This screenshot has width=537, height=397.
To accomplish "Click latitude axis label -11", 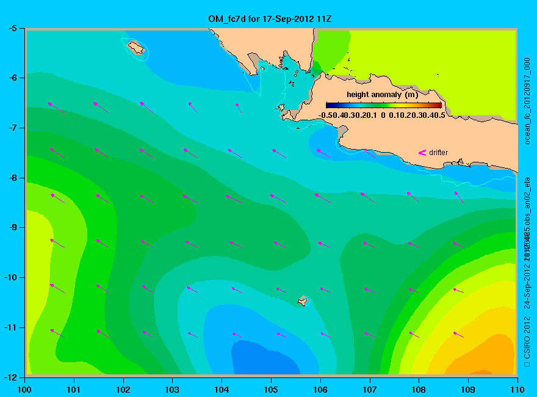I will 10,327.
